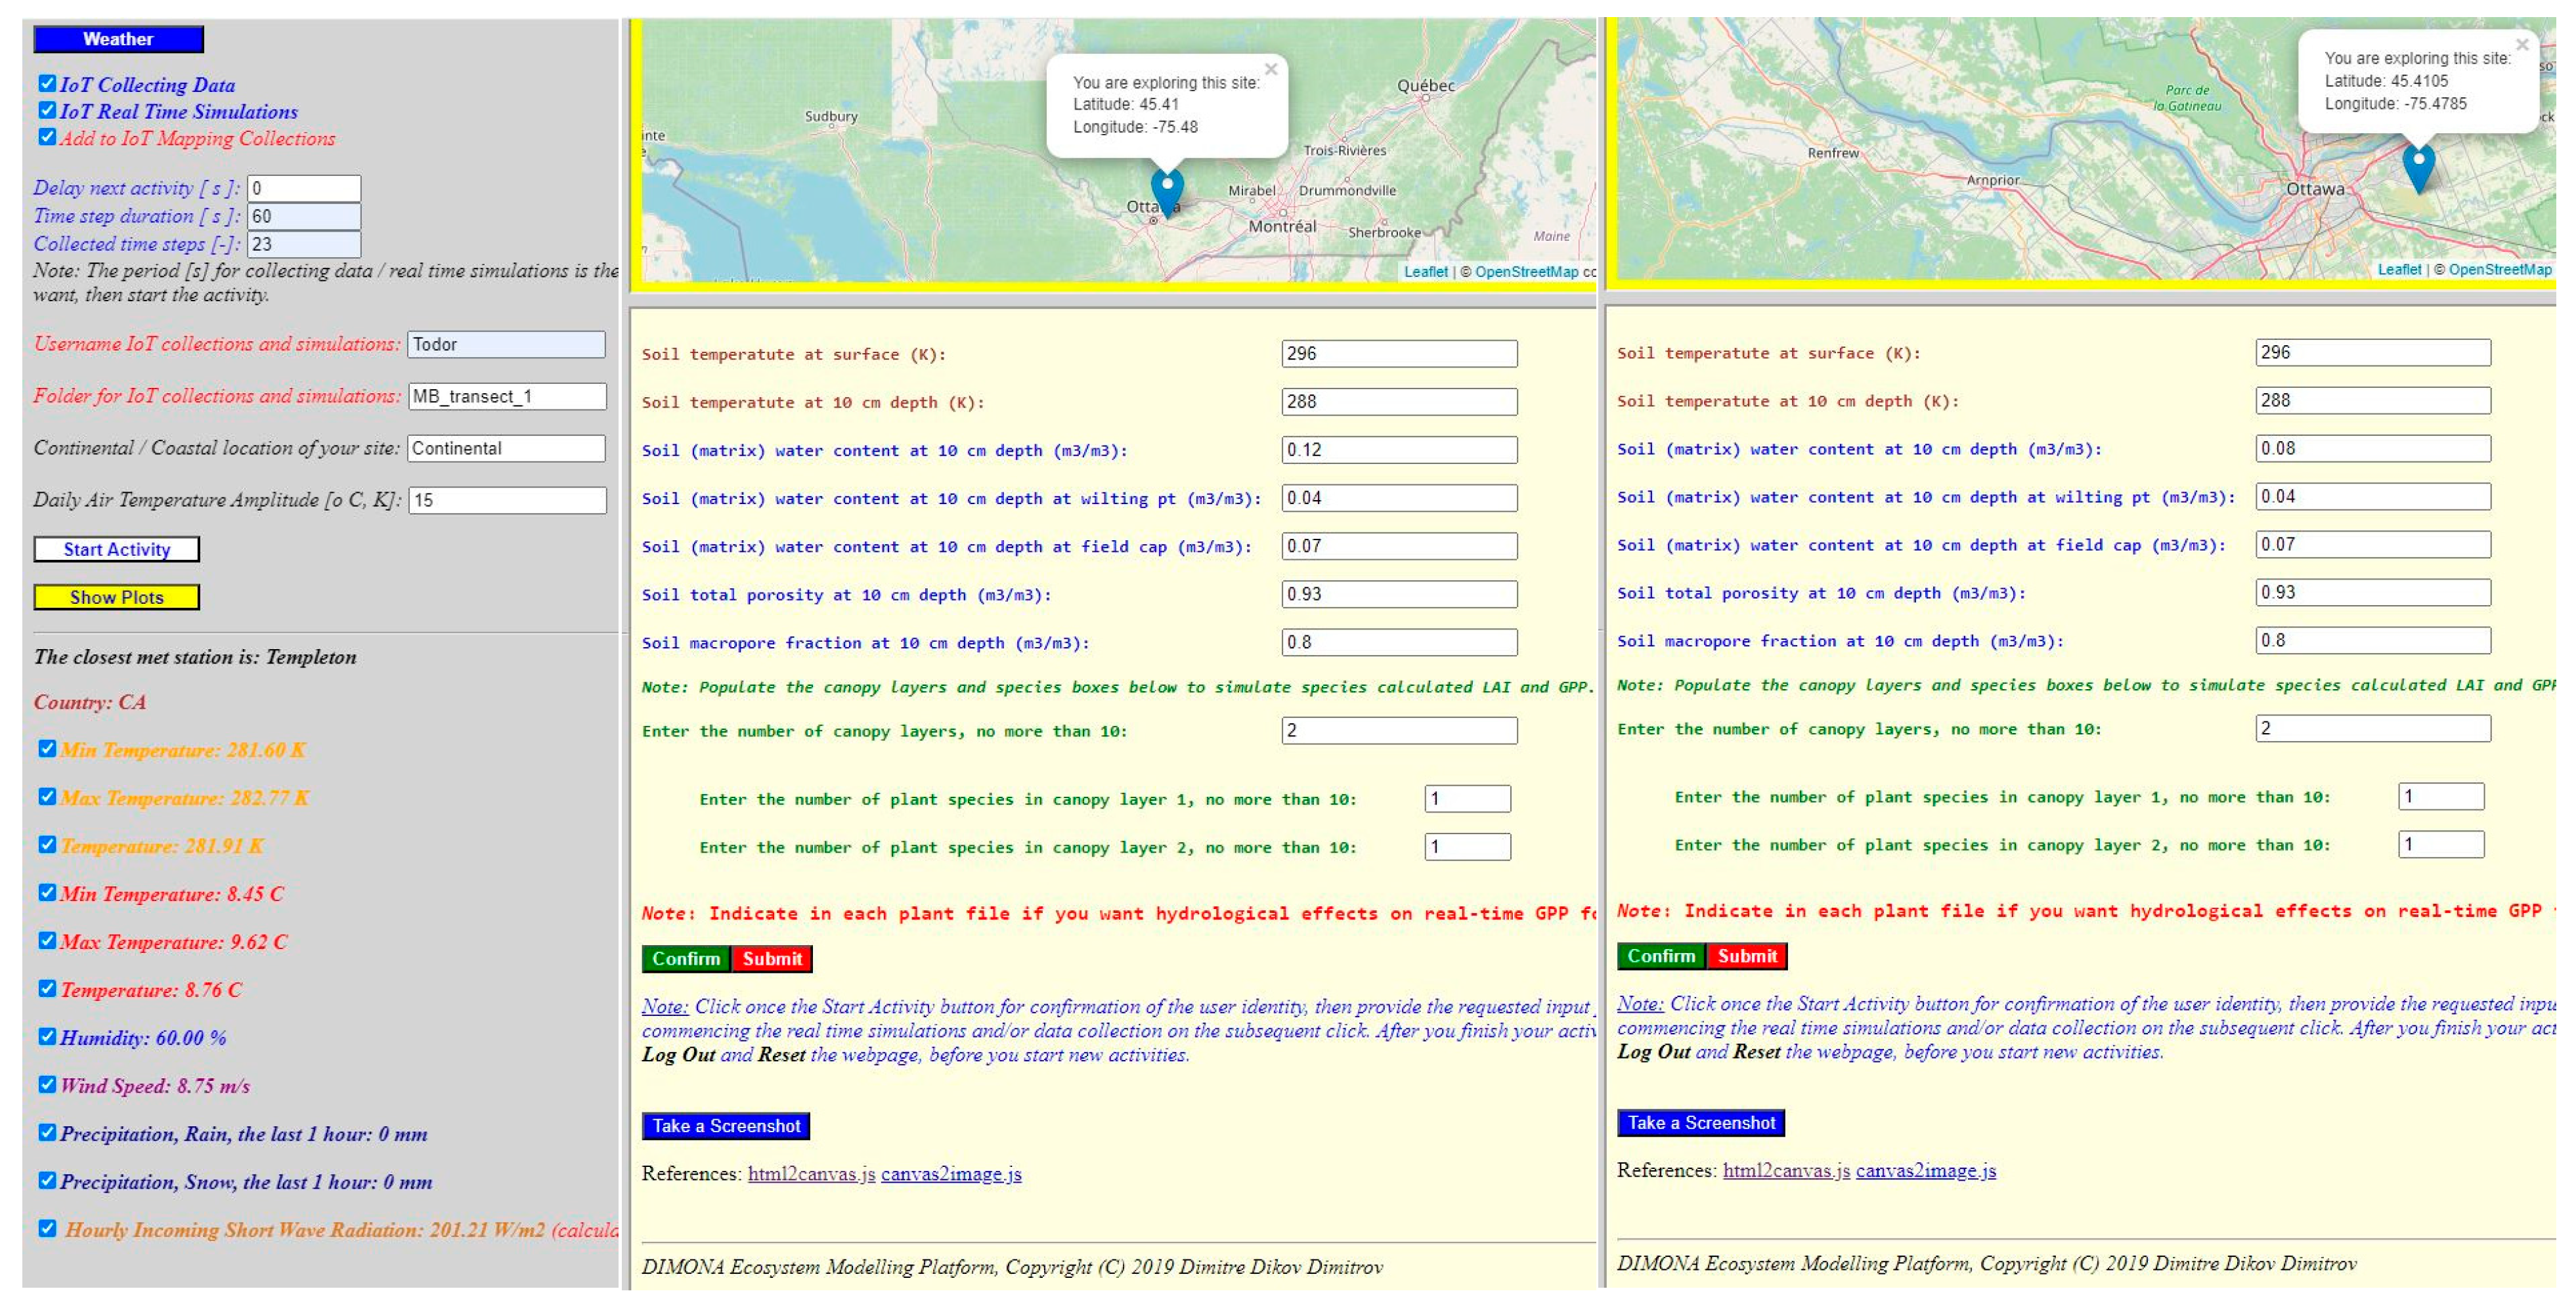
Task: Click the water content field showing 0.08
Action: pos(2373,448)
